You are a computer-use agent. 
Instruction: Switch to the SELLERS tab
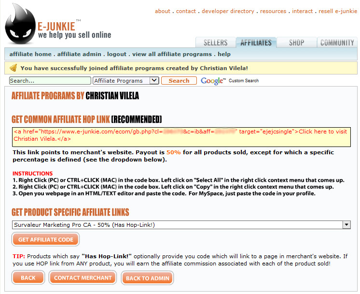[216, 43]
